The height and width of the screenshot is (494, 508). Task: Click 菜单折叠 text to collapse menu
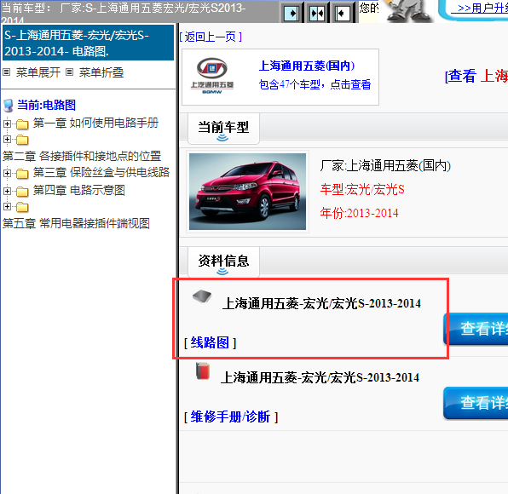coord(101,72)
